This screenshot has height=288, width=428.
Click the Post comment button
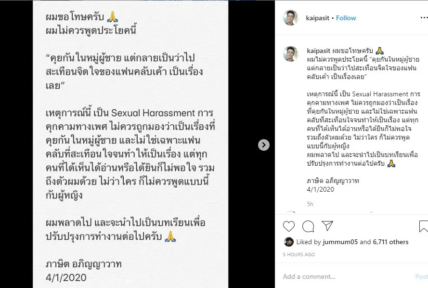tap(421, 276)
